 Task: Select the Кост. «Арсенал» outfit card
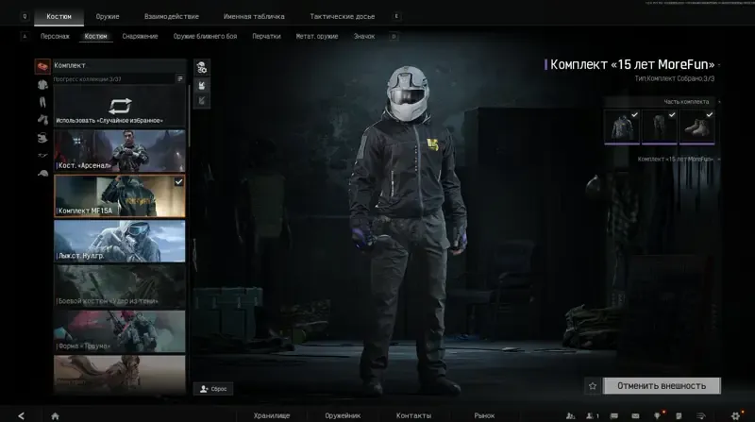(x=120, y=151)
